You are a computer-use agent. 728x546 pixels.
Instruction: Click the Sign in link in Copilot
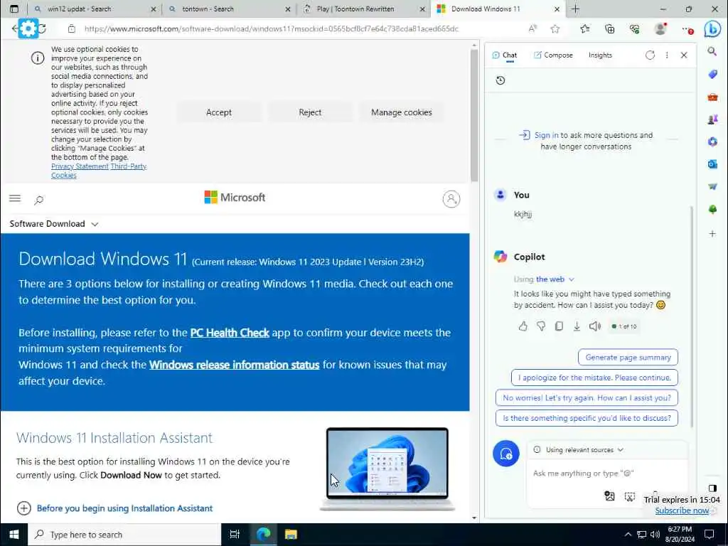click(546, 135)
